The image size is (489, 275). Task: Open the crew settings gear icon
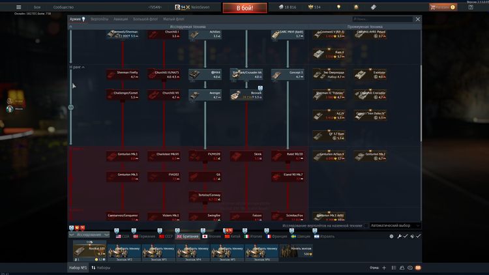point(391,237)
